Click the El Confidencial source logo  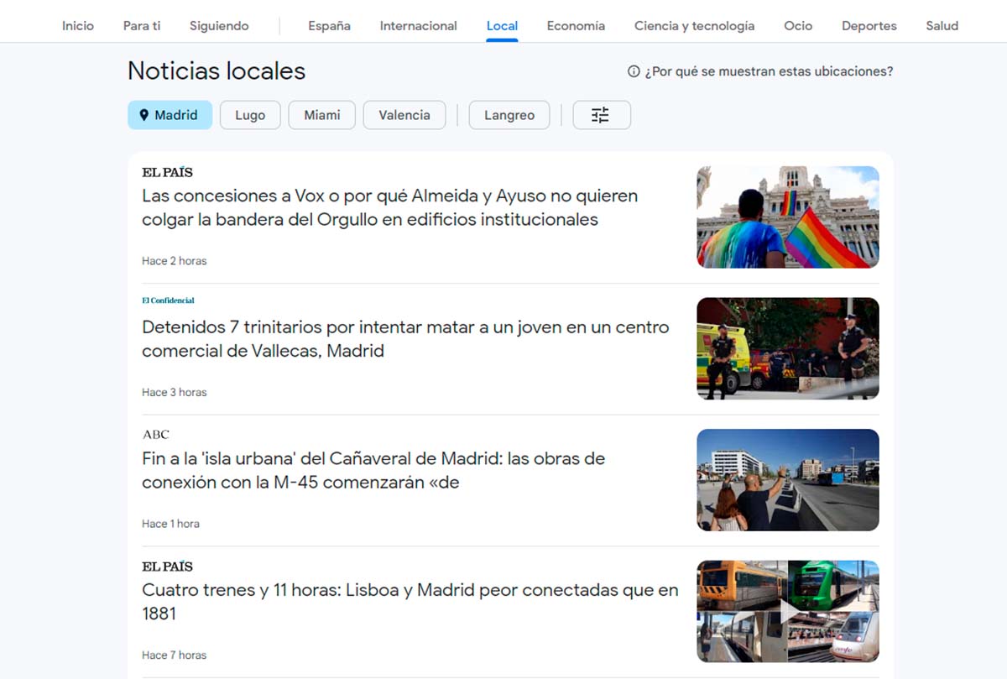(168, 300)
